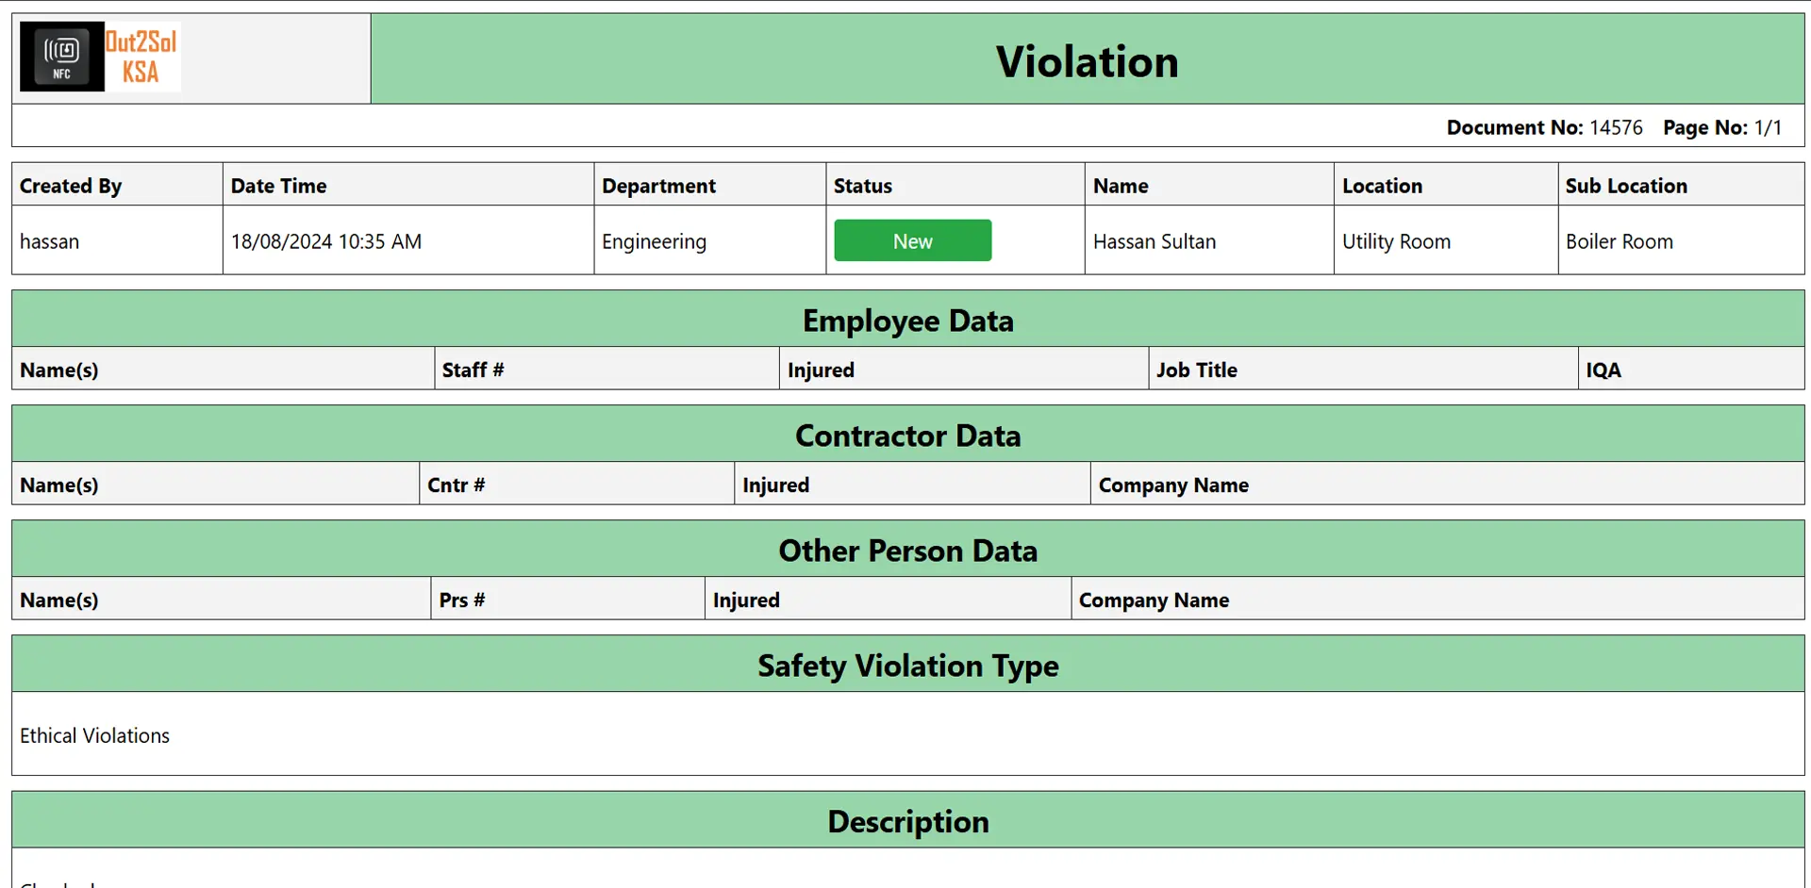Screen dimensions: 1811x888
Task: Click the Contractor Data section header
Action: click(907, 436)
